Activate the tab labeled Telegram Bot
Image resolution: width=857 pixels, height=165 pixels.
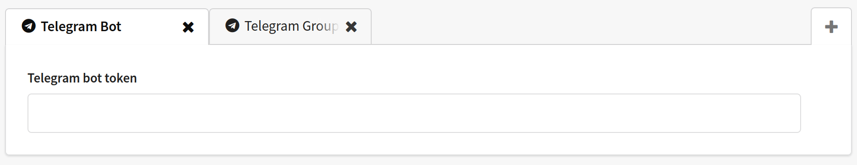click(107, 27)
